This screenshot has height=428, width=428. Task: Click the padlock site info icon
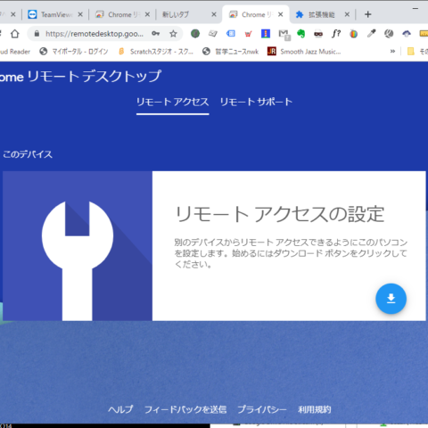point(37,34)
